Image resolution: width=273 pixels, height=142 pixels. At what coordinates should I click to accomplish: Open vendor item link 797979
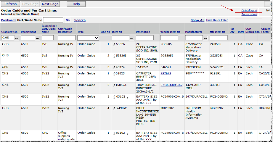pyautogui.click(x=166, y=73)
